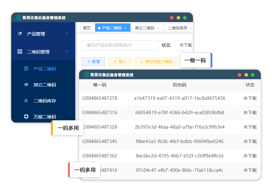This screenshot has height=192, width=272.
Task: Select the 产品二维码 tab
Action: [113, 28]
